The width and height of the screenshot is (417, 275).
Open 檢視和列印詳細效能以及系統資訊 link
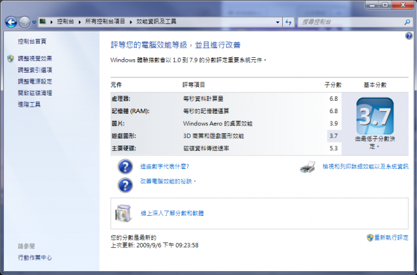tap(366, 166)
